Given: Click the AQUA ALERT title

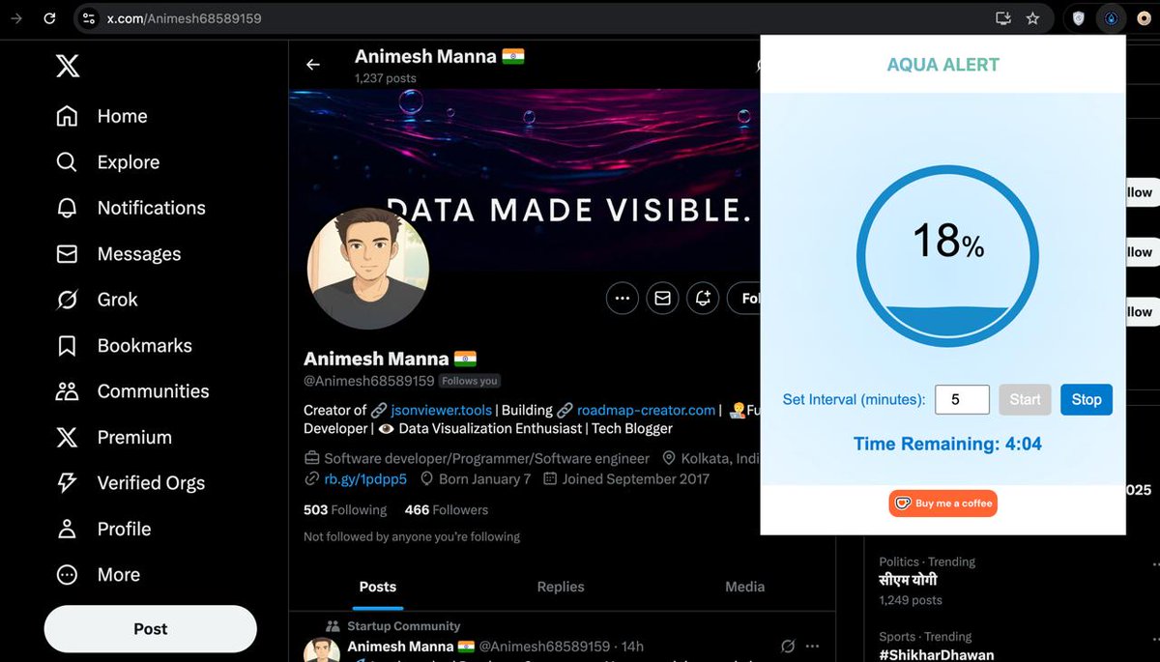Looking at the screenshot, I should 943,65.
